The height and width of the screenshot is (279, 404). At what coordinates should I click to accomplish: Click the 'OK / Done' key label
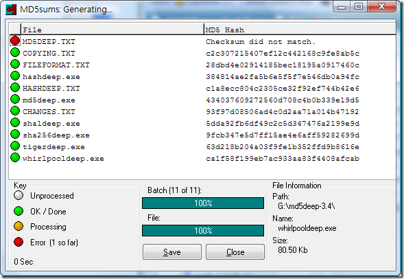pos(48,212)
